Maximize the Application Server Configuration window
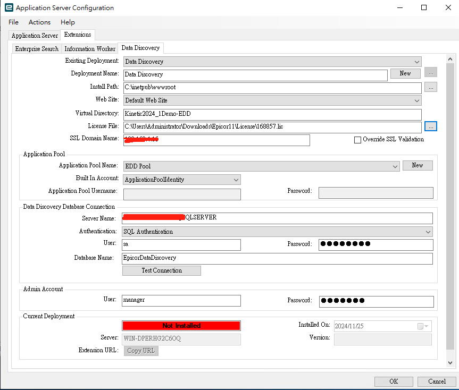Image resolution: width=459 pixels, height=390 pixels. 424,7
